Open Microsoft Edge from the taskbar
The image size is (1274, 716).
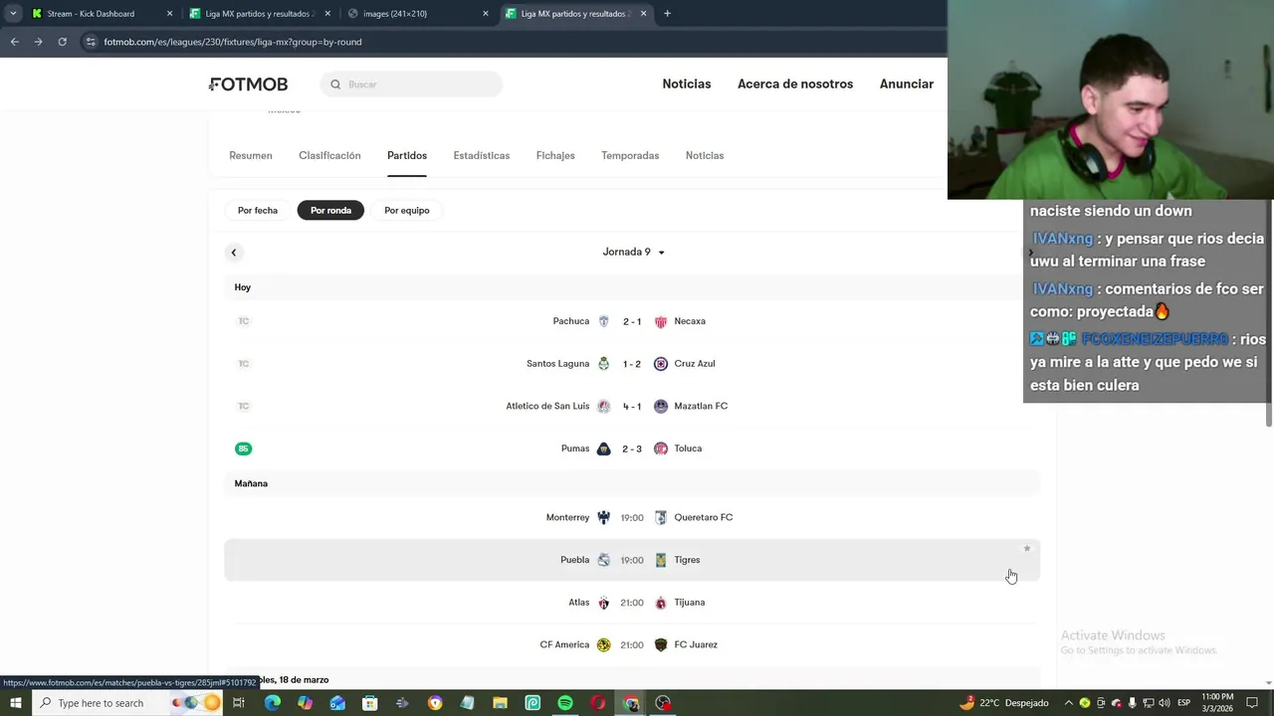click(272, 703)
